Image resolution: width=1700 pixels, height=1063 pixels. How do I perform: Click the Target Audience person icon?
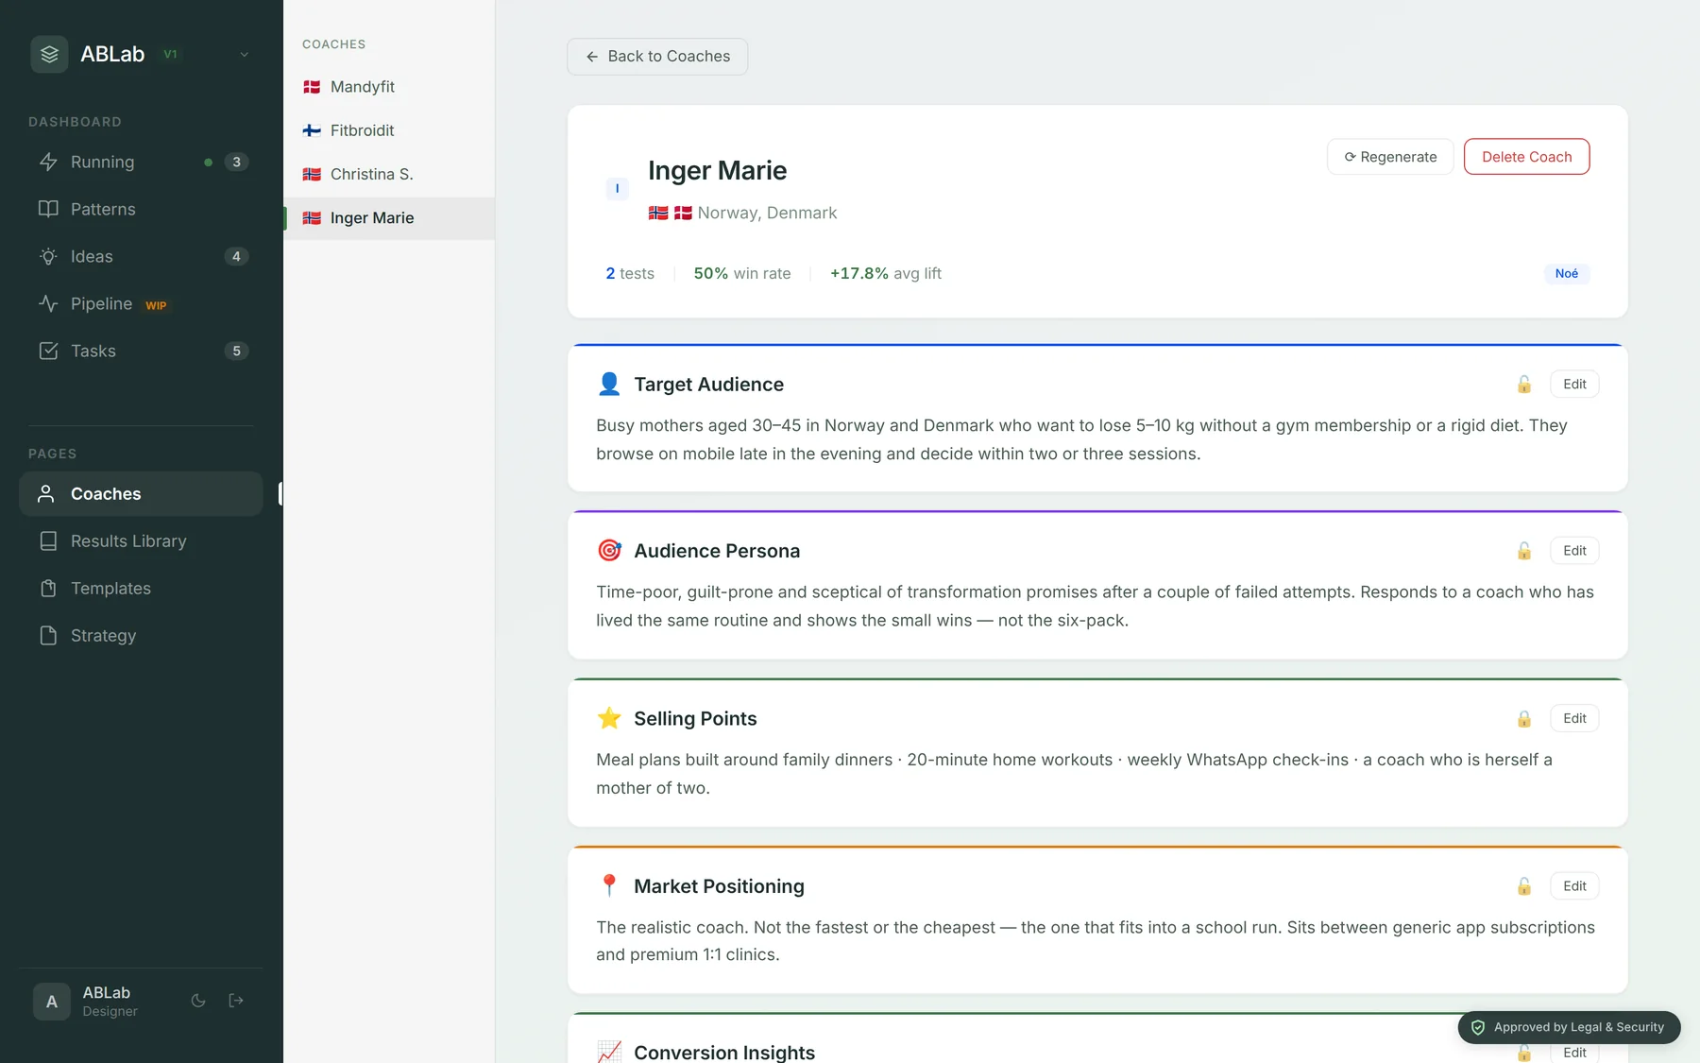[x=609, y=384]
